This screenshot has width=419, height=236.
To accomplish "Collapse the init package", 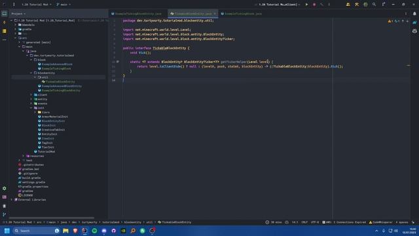I will (31, 108).
